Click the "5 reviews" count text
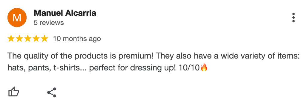 point(49,23)
